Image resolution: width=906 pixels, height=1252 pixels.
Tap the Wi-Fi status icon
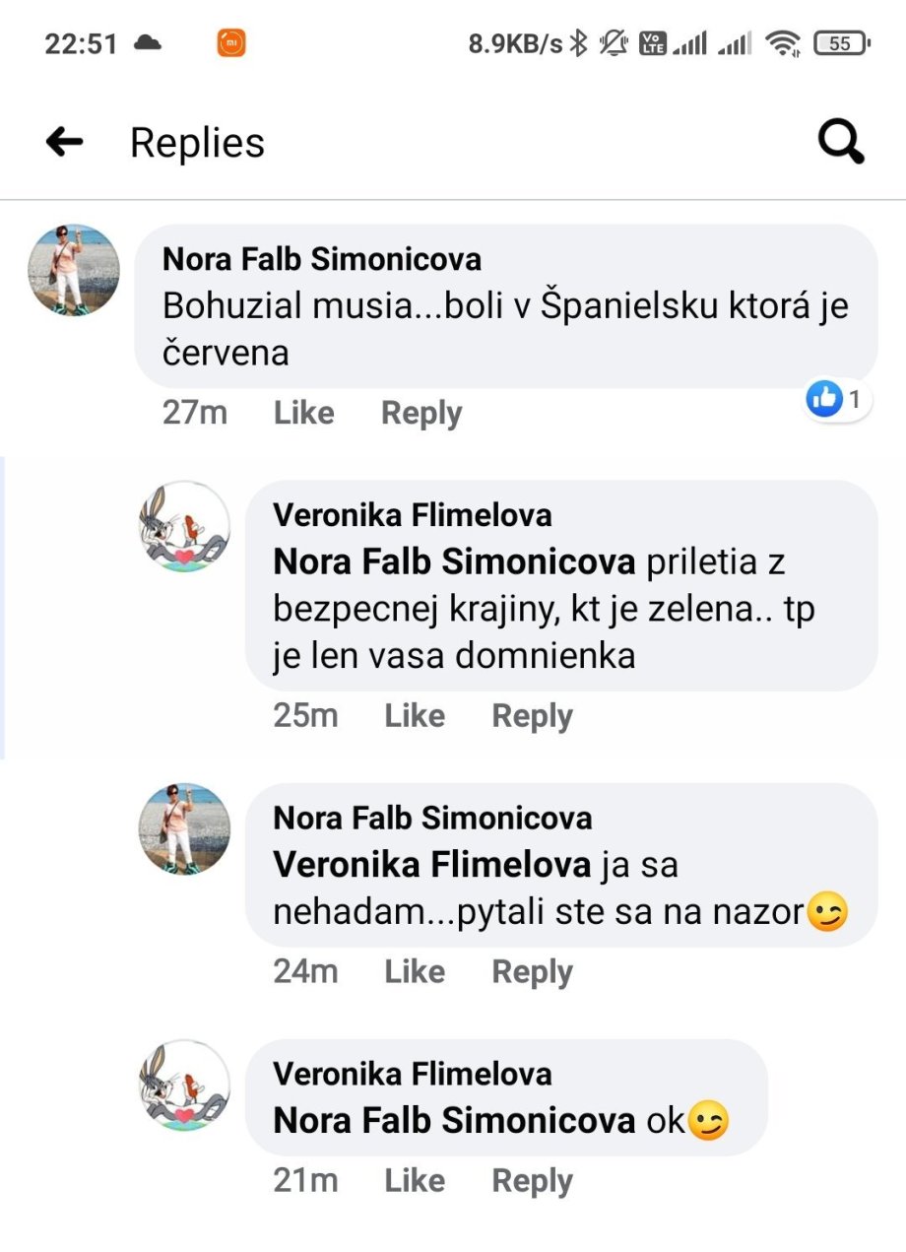click(x=783, y=43)
